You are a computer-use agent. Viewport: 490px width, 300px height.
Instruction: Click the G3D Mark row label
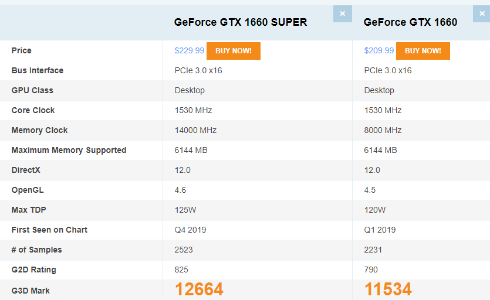point(31,290)
